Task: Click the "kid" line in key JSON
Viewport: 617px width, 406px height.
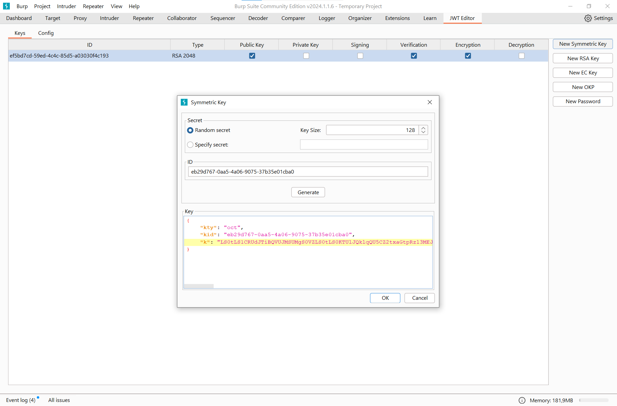Action: [277, 235]
